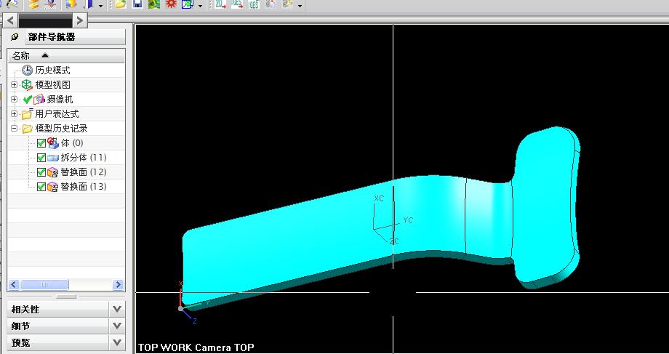Click the split body icon of 拆分体 (11)
The image size is (669, 354).
point(53,158)
